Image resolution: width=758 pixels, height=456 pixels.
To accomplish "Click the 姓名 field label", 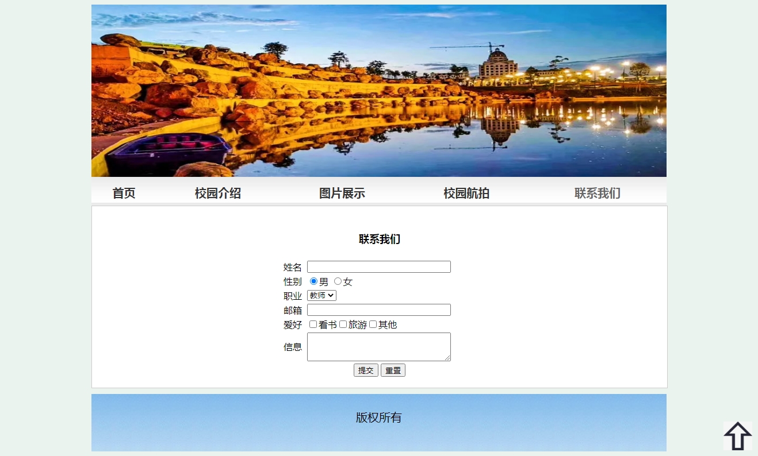I will click(293, 267).
